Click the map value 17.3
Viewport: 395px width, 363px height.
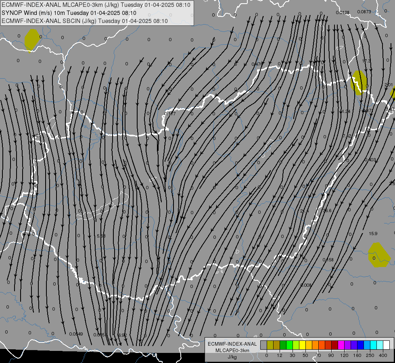pos(366,61)
